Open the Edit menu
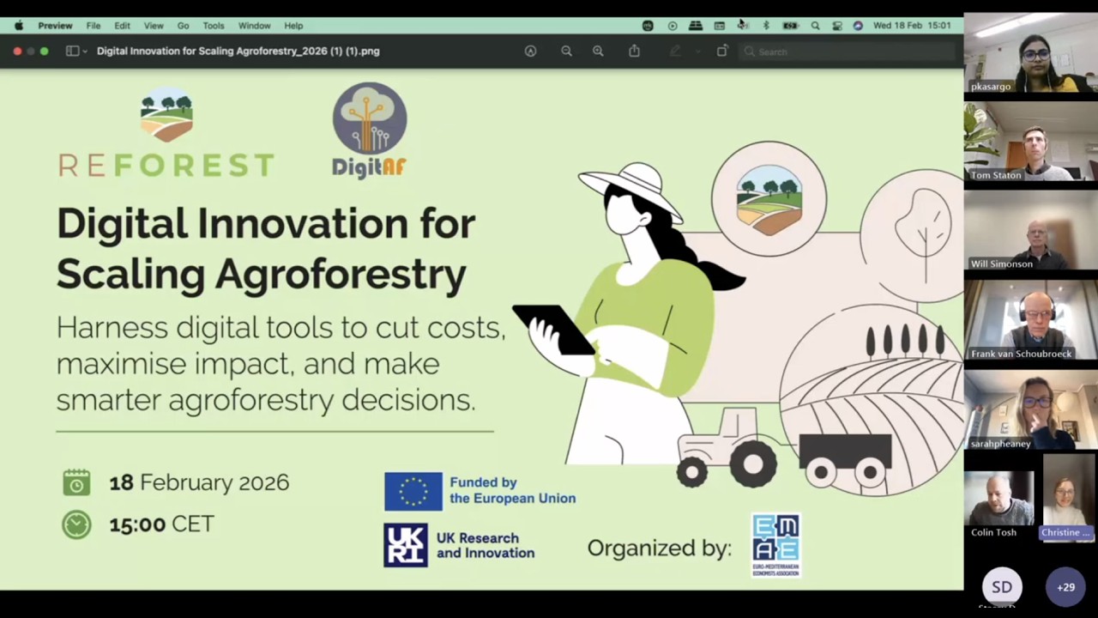Image resolution: width=1098 pixels, height=618 pixels. (x=123, y=26)
